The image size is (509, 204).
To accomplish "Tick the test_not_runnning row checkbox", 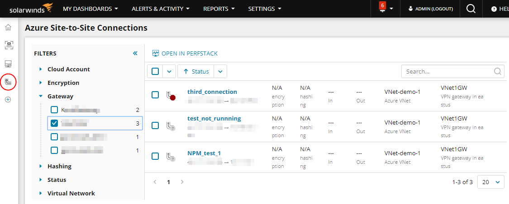I will (155, 125).
